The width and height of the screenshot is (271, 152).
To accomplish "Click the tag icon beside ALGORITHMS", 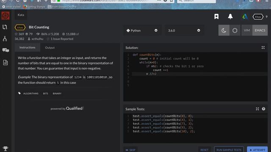I will coord(19,93).
